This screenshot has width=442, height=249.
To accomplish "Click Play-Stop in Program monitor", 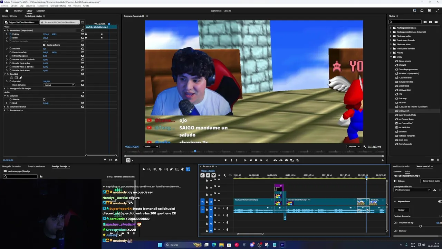I will click(x=256, y=160).
